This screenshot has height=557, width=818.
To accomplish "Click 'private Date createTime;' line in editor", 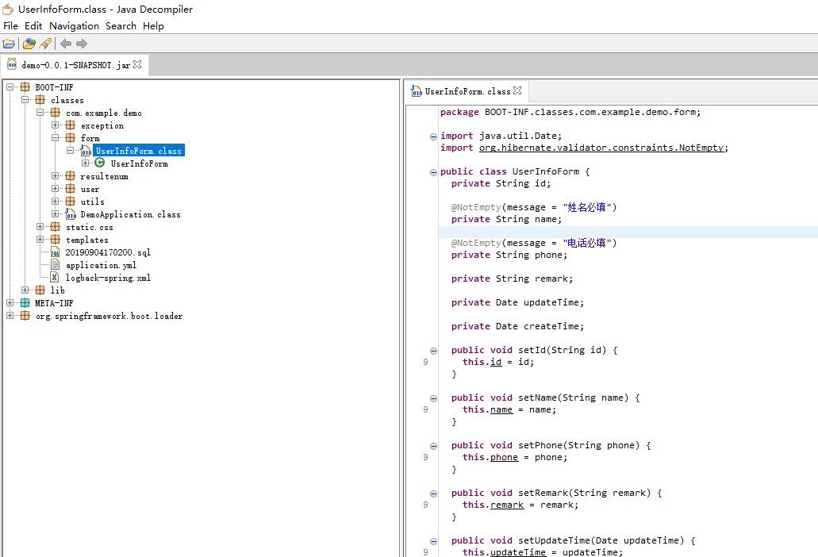I will [x=517, y=326].
